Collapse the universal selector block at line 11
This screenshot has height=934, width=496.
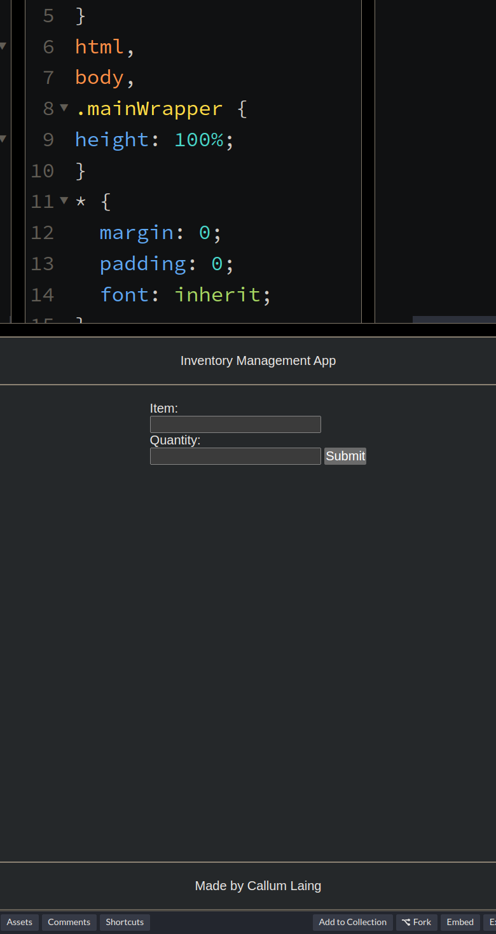64,201
